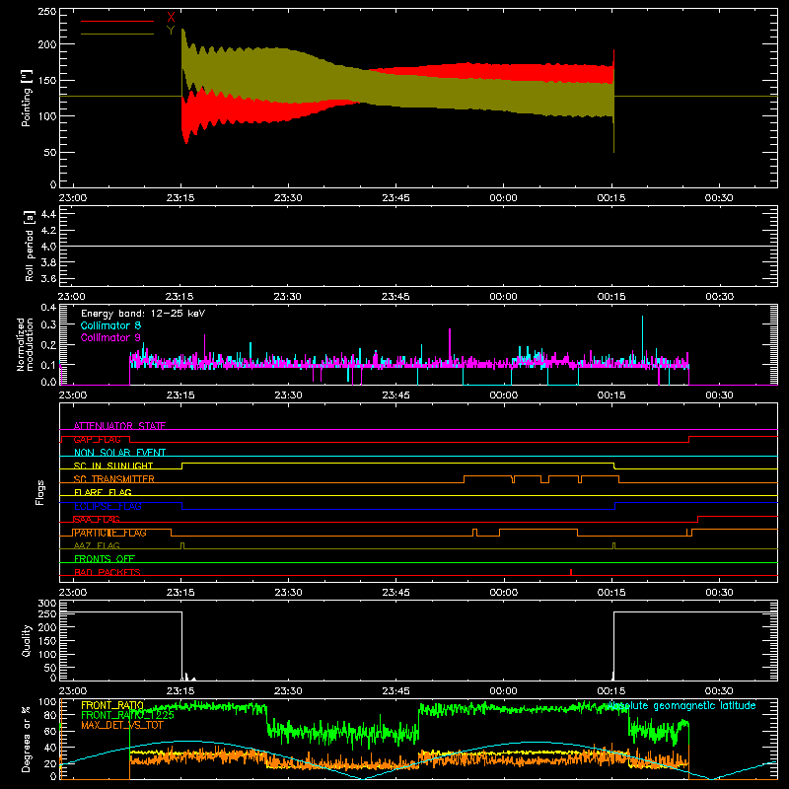
Task: Click 00:15 tick on Pointing plot
Action: (611, 198)
